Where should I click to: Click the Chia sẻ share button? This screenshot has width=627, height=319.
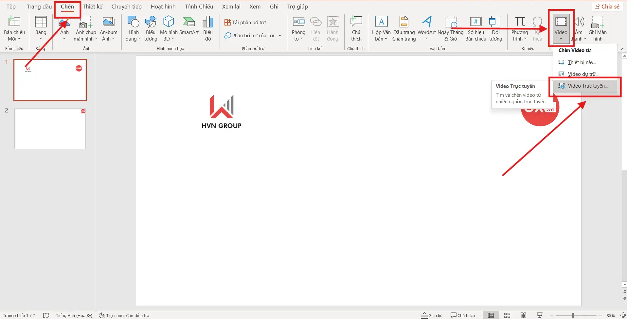[x=607, y=7]
